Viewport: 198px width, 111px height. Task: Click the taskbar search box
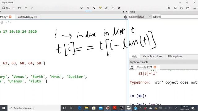[34, 108]
